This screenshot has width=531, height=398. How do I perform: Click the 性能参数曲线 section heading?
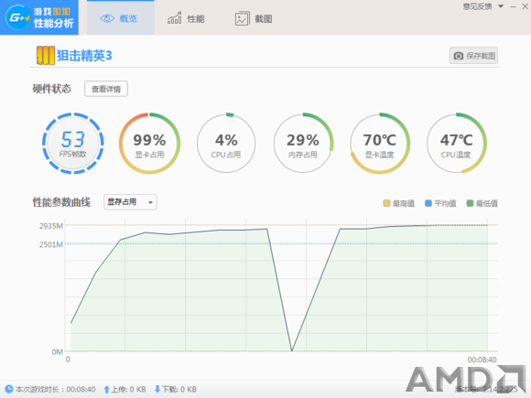tap(61, 202)
